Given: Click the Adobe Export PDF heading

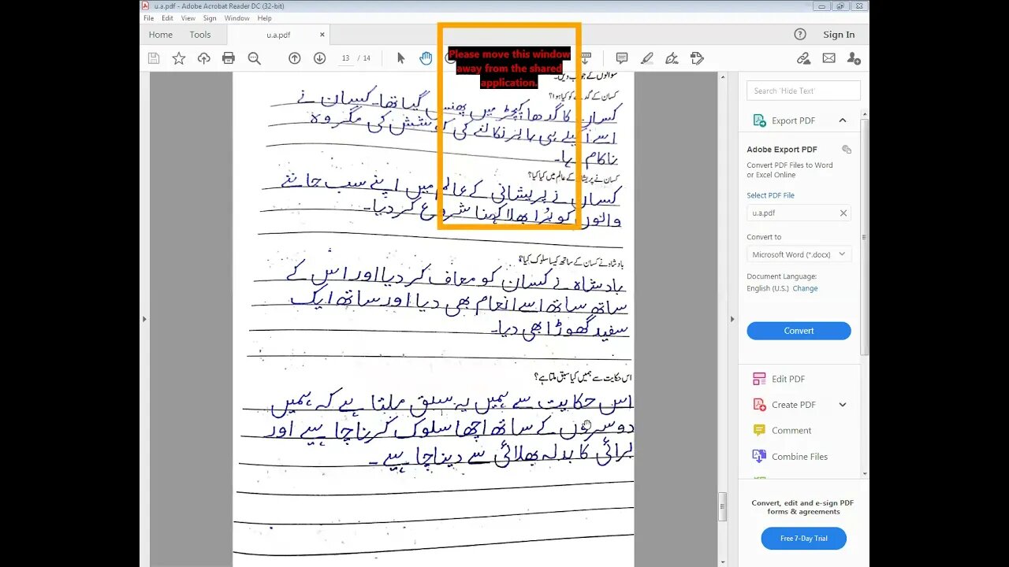Looking at the screenshot, I should point(782,150).
